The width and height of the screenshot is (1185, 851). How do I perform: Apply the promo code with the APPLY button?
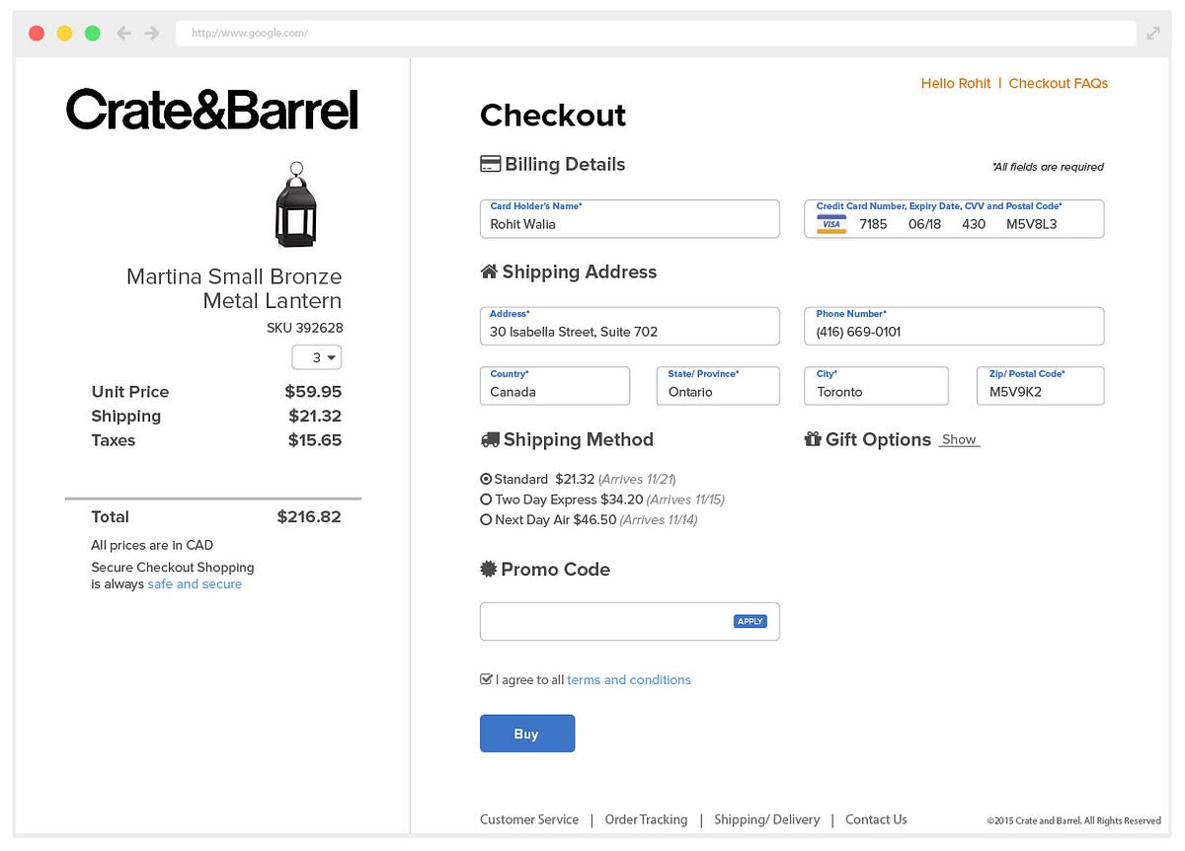click(x=750, y=621)
